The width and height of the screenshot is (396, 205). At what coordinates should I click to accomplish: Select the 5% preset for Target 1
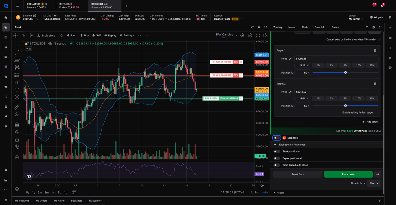(x=345, y=65)
